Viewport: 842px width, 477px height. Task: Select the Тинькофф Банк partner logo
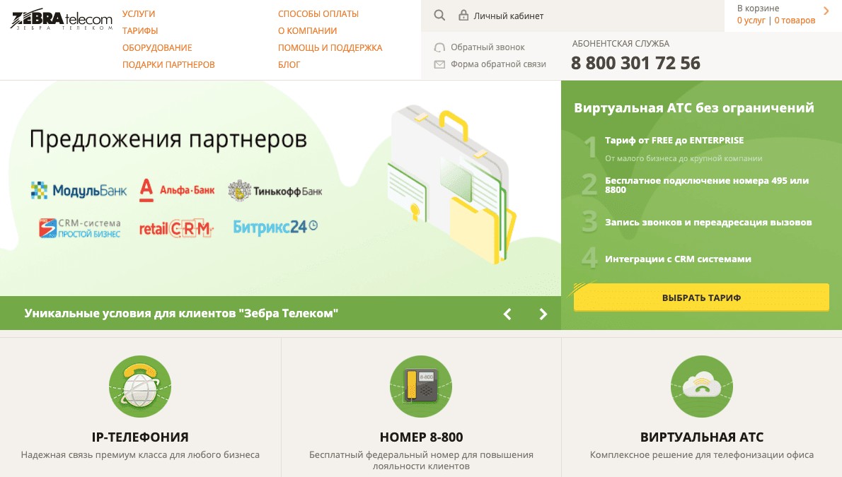tap(275, 191)
